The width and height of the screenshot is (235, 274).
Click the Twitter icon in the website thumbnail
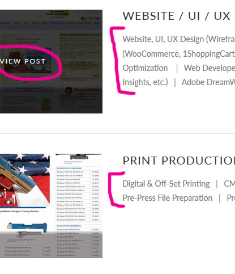click(94, 18)
